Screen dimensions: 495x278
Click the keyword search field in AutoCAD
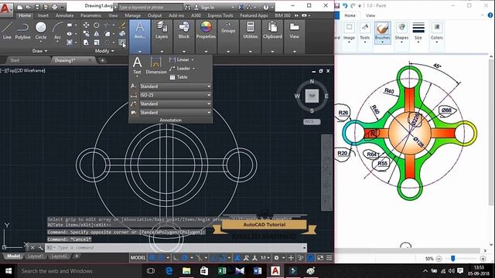tap(150, 7)
